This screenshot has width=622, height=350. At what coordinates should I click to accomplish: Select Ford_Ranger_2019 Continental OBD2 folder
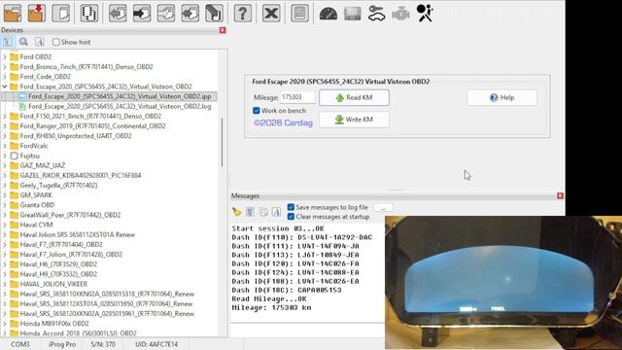93,126
